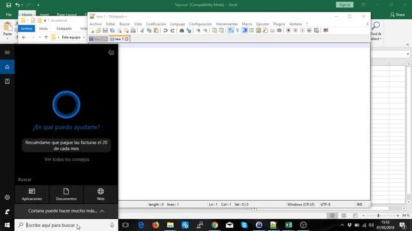Open Notepad++ Lenguaje menu

pyautogui.click(x=178, y=24)
